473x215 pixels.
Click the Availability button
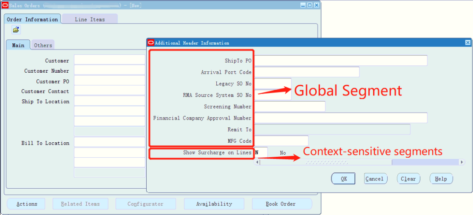point(214,204)
